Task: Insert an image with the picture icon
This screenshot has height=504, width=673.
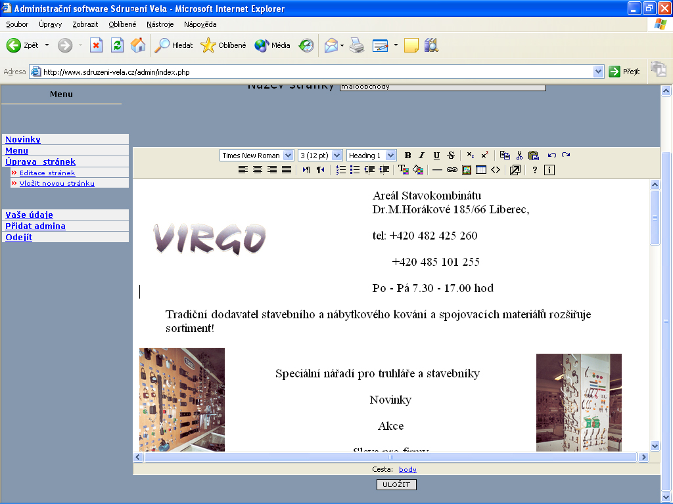Action: coord(467,170)
